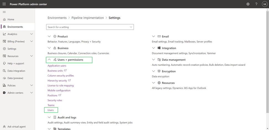Expand the Email settings section

coord(154,36)
